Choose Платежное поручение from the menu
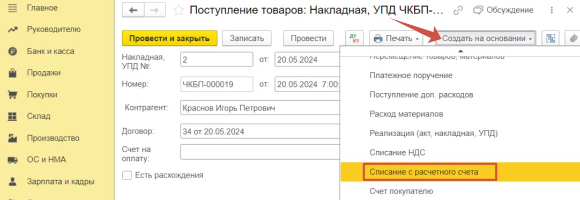 point(411,76)
